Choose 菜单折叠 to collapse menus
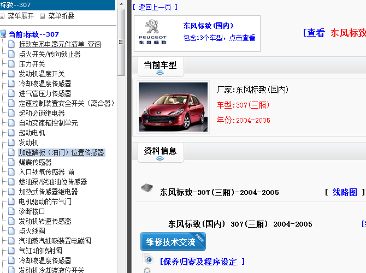Viewport: 366px width, 273px height. point(61,16)
